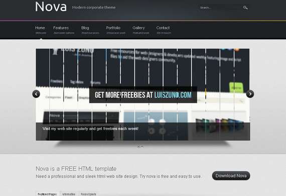Viewport: 286px width, 196px height.
Task: Click the Modern corporate theme tagline
Action: point(94,8)
